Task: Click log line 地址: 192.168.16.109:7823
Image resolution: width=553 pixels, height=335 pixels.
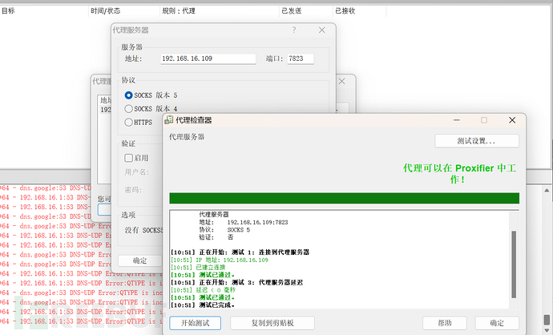Action: pyautogui.click(x=244, y=222)
